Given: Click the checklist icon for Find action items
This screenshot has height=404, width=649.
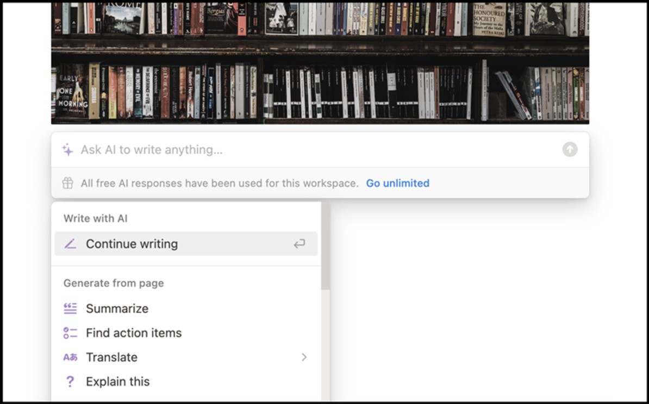Looking at the screenshot, I should (x=70, y=333).
